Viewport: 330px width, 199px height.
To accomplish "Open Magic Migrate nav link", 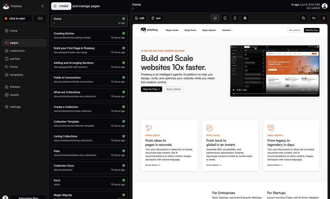I will coord(209,30).
